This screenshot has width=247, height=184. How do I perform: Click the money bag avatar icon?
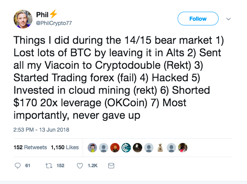pos(160,147)
